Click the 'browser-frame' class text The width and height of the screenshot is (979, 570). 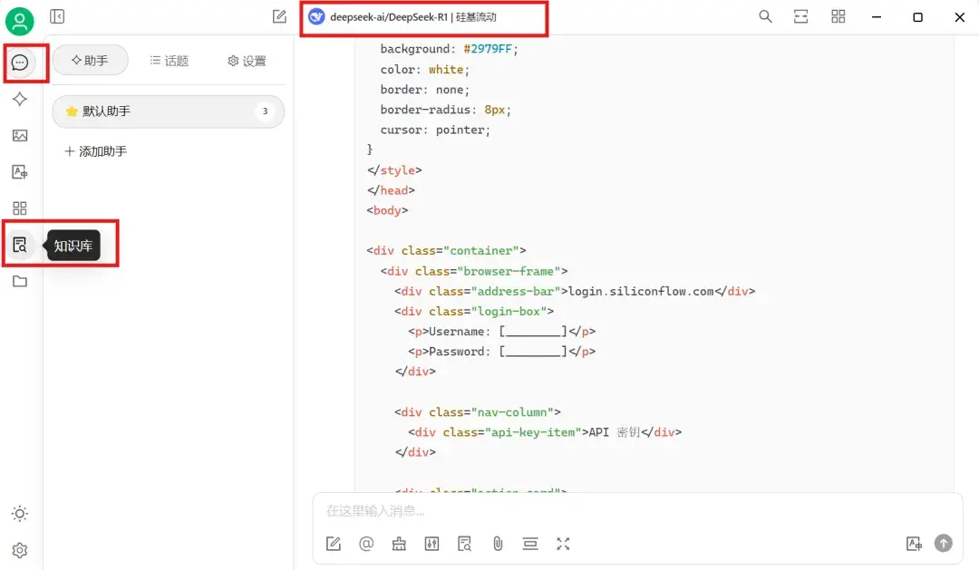tap(509, 271)
